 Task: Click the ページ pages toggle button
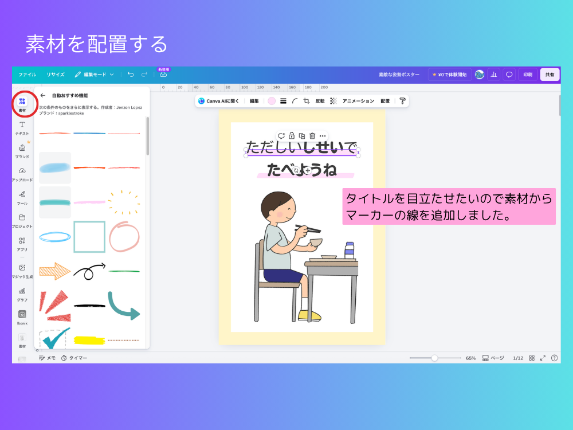click(493, 358)
